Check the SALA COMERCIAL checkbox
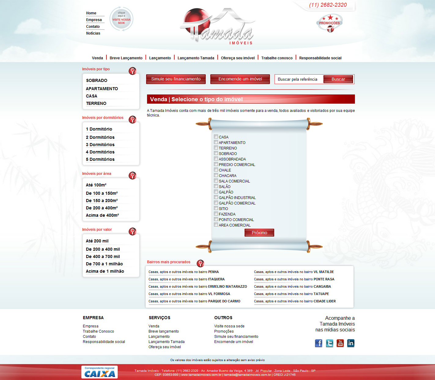 [x=216, y=181]
